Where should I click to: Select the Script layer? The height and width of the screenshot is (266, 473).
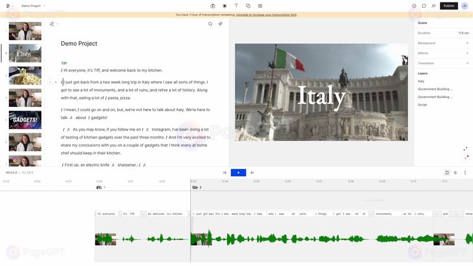point(422,105)
